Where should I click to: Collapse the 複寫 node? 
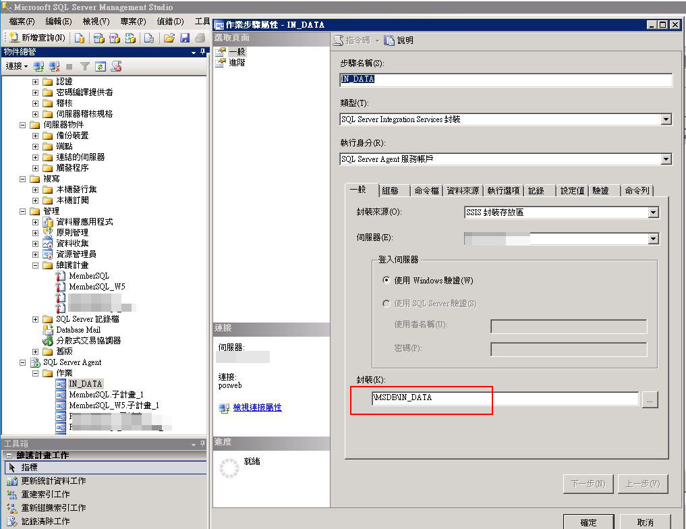[x=22, y=179]
